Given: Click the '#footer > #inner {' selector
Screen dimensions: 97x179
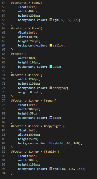Looking at the screenshot, I should [x=26, y=75].
